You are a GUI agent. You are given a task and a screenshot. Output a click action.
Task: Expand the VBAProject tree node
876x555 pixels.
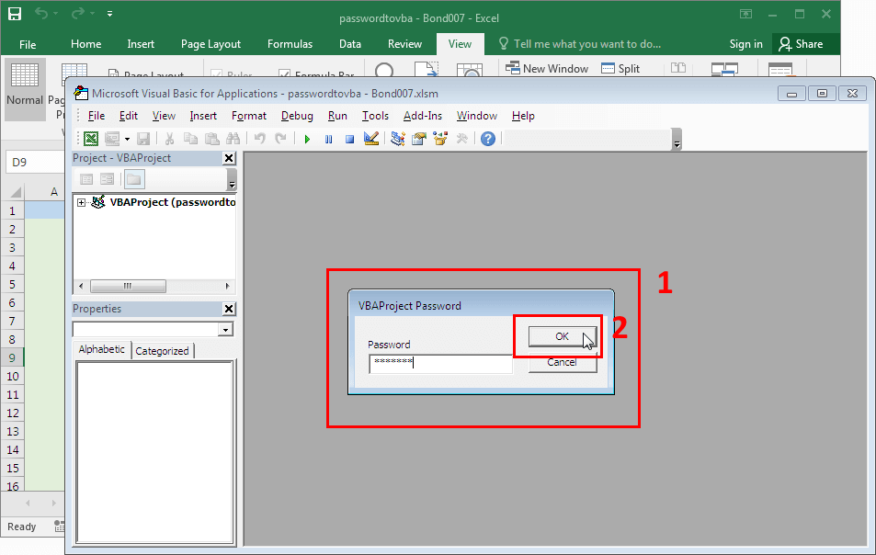click(x=81, y=202)
